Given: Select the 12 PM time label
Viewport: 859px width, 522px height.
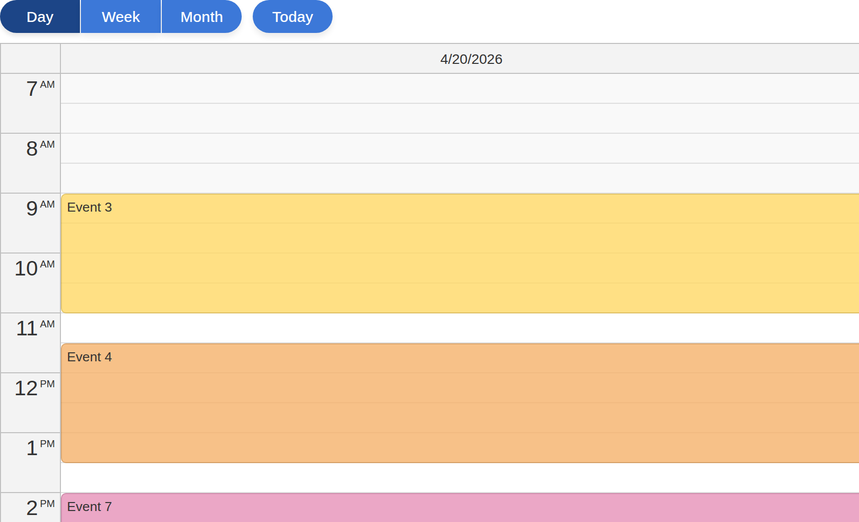Looking at the screenshot, I should click(30, 403).
